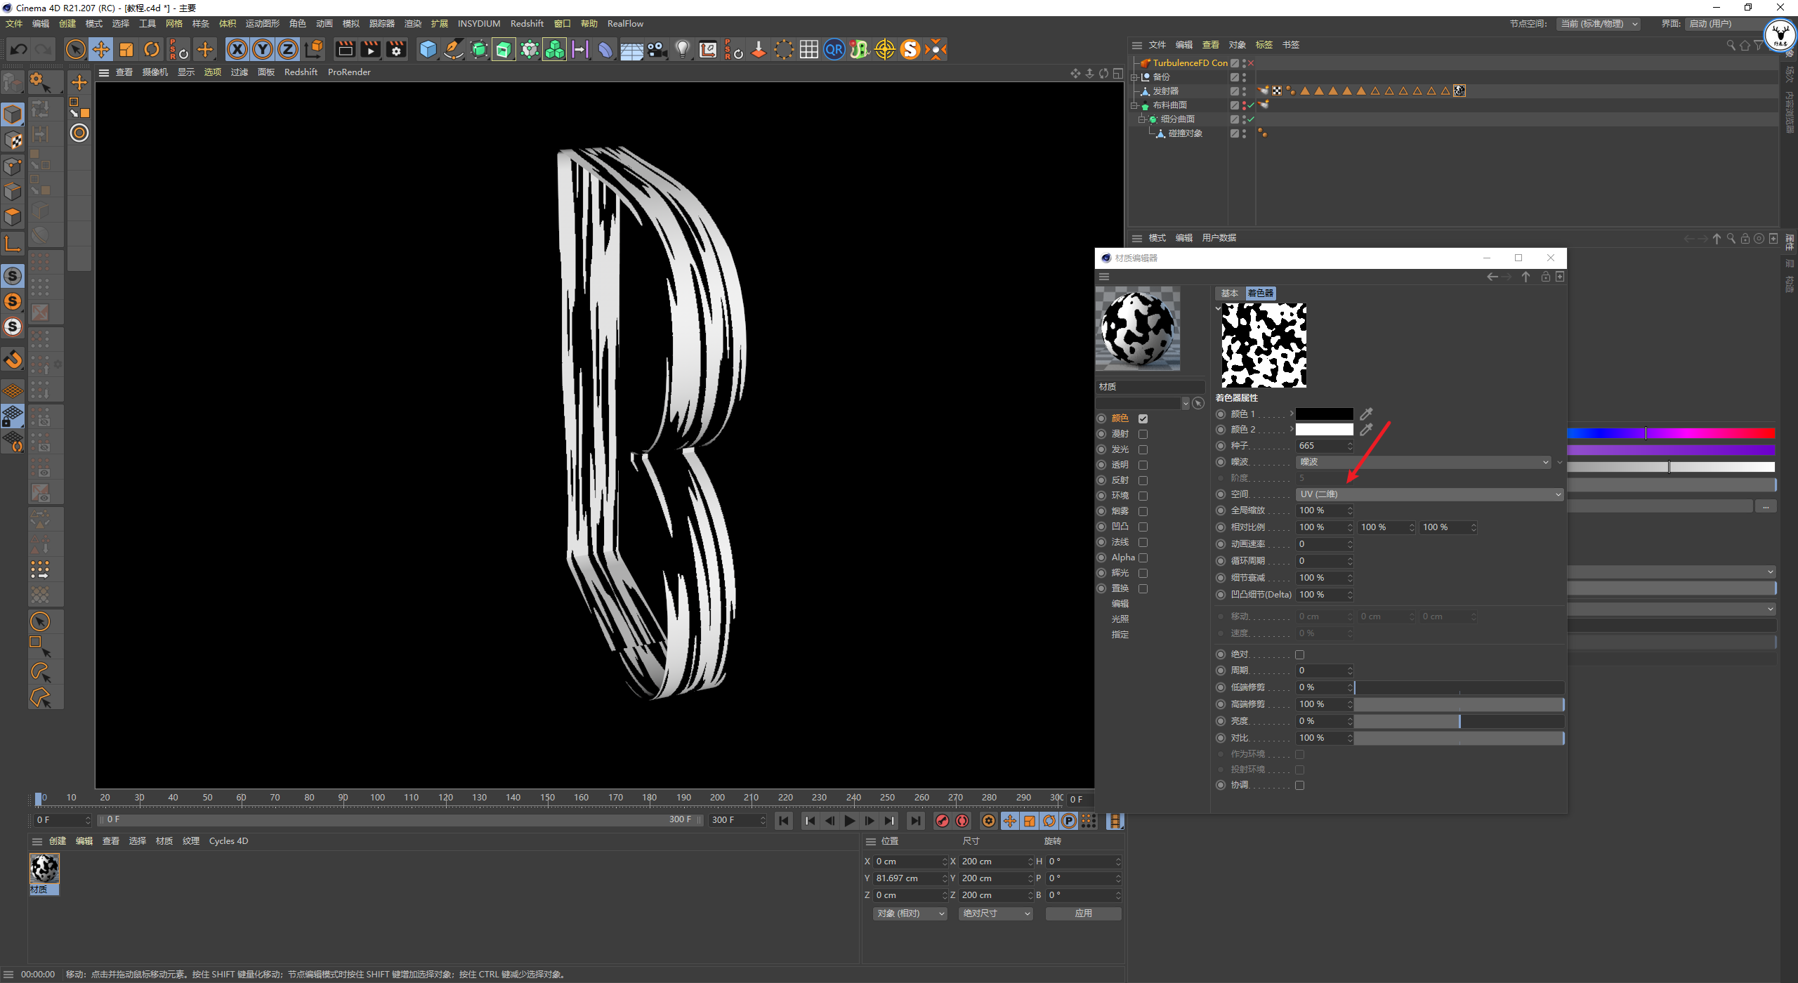Click the 颜色 2 white color swatch
This screenshot has height=983, width=1798.
click(x=1324, y=429)
